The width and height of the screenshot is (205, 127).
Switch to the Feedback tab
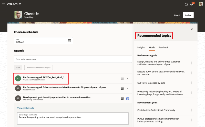163,47
